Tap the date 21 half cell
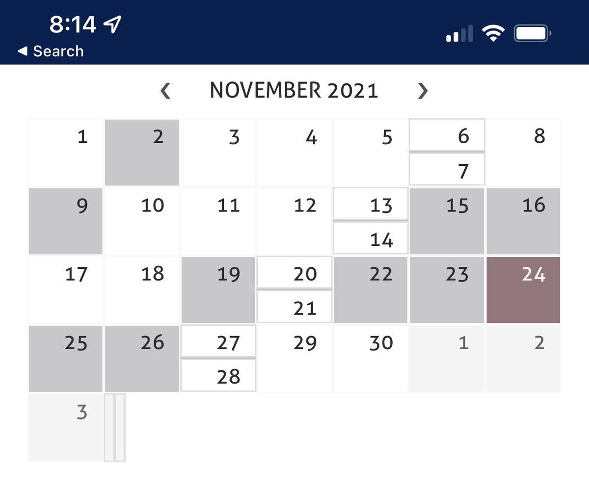This screenshot has height=494, width=589. coord(294,307)
